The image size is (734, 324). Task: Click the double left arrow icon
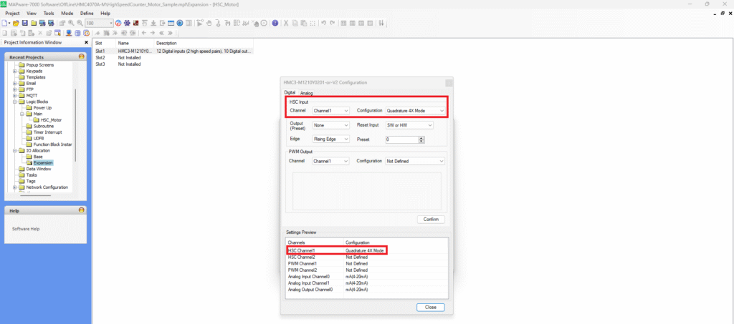161,33
